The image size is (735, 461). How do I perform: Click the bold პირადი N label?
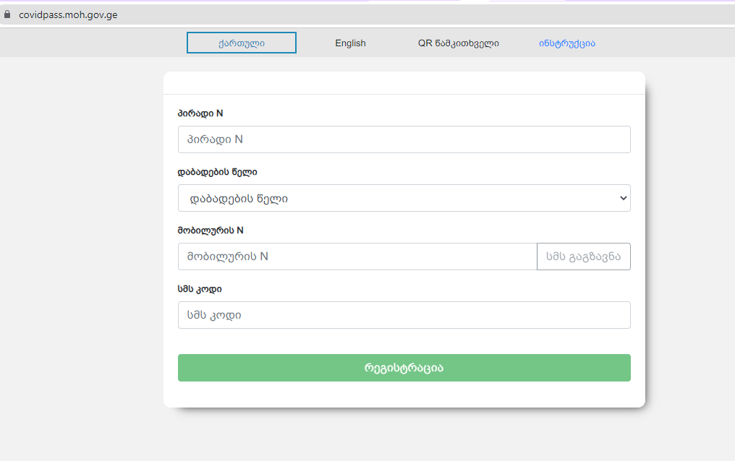[x=200, y=113]
